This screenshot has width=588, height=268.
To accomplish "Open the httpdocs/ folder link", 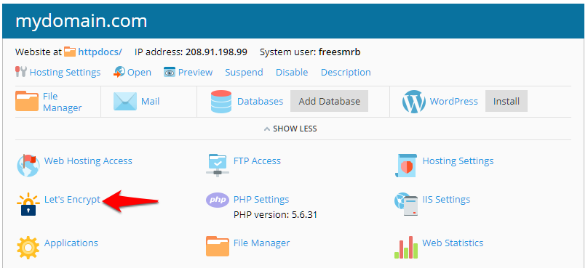I will [x=100, y=52].
